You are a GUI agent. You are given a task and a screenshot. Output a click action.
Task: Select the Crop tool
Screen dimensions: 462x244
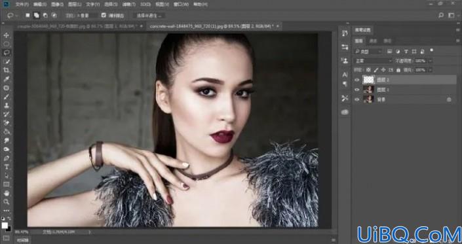[x=6, y=70]
